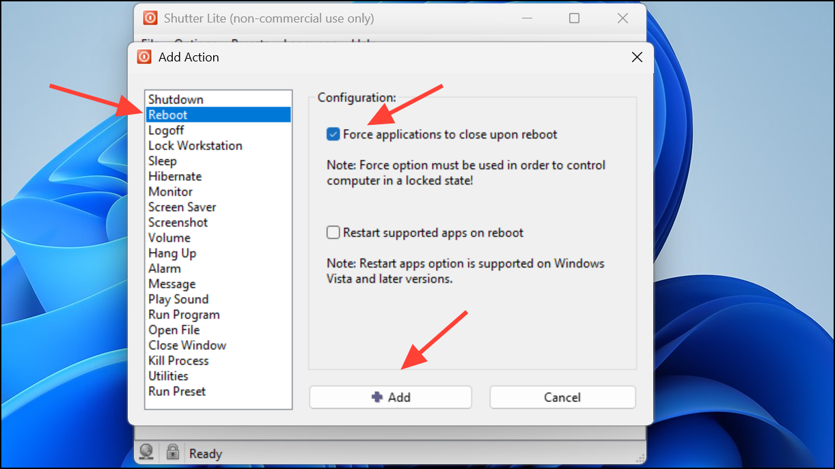835x469 pixels.
Task: Click the plus icon on Add button
Action: coord(377,397)
